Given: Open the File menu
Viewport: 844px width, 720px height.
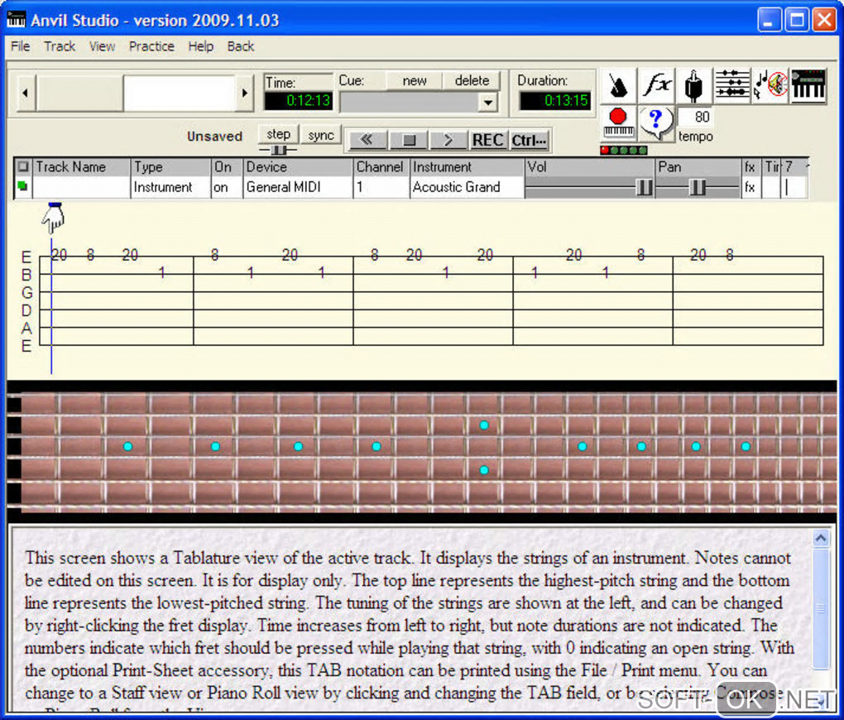Looking at the screenshot, I should (x=21, y=46).
